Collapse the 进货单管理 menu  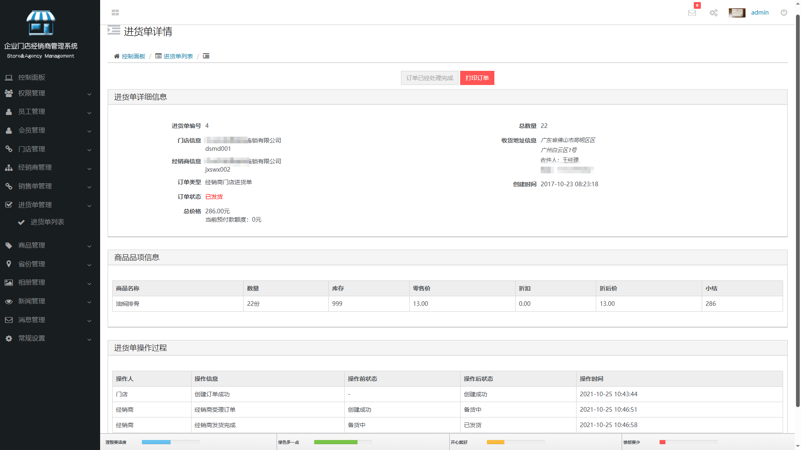[x=35, y=205]
